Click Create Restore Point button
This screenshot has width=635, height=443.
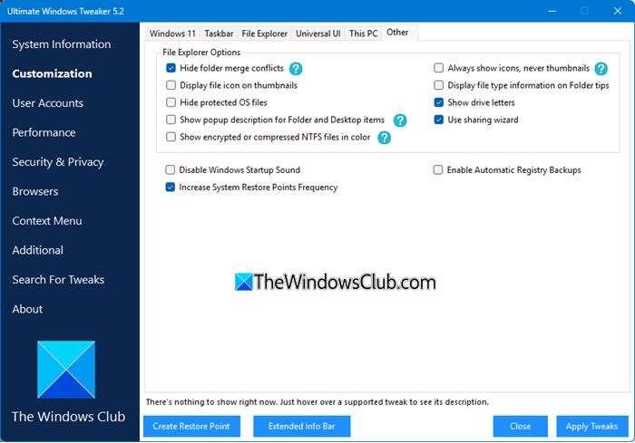coord(191,426)
